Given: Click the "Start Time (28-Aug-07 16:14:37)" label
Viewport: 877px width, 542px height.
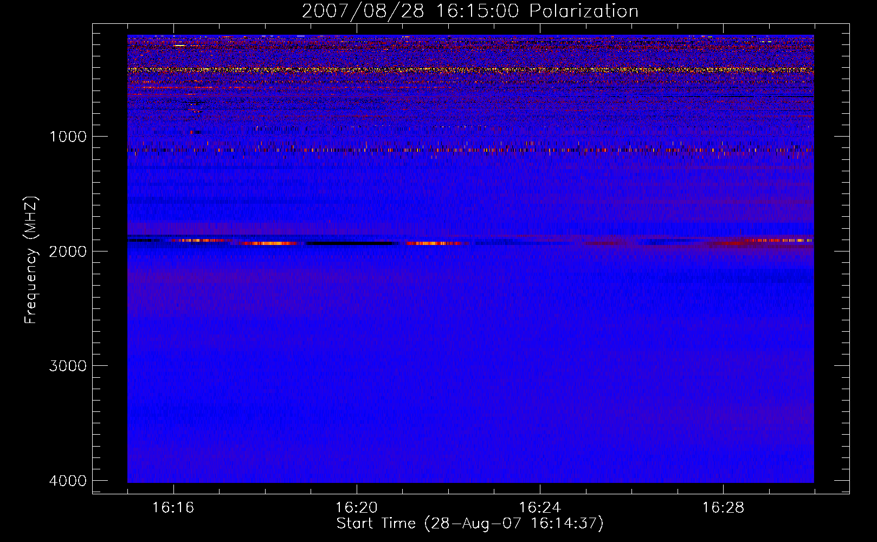Looking at the screenshot, I should coord(470,524).
